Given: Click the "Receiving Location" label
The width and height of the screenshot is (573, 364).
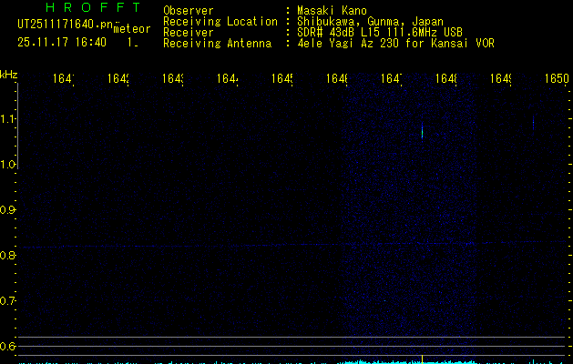Looking at the screenshot, I should [x=220, y=22].
